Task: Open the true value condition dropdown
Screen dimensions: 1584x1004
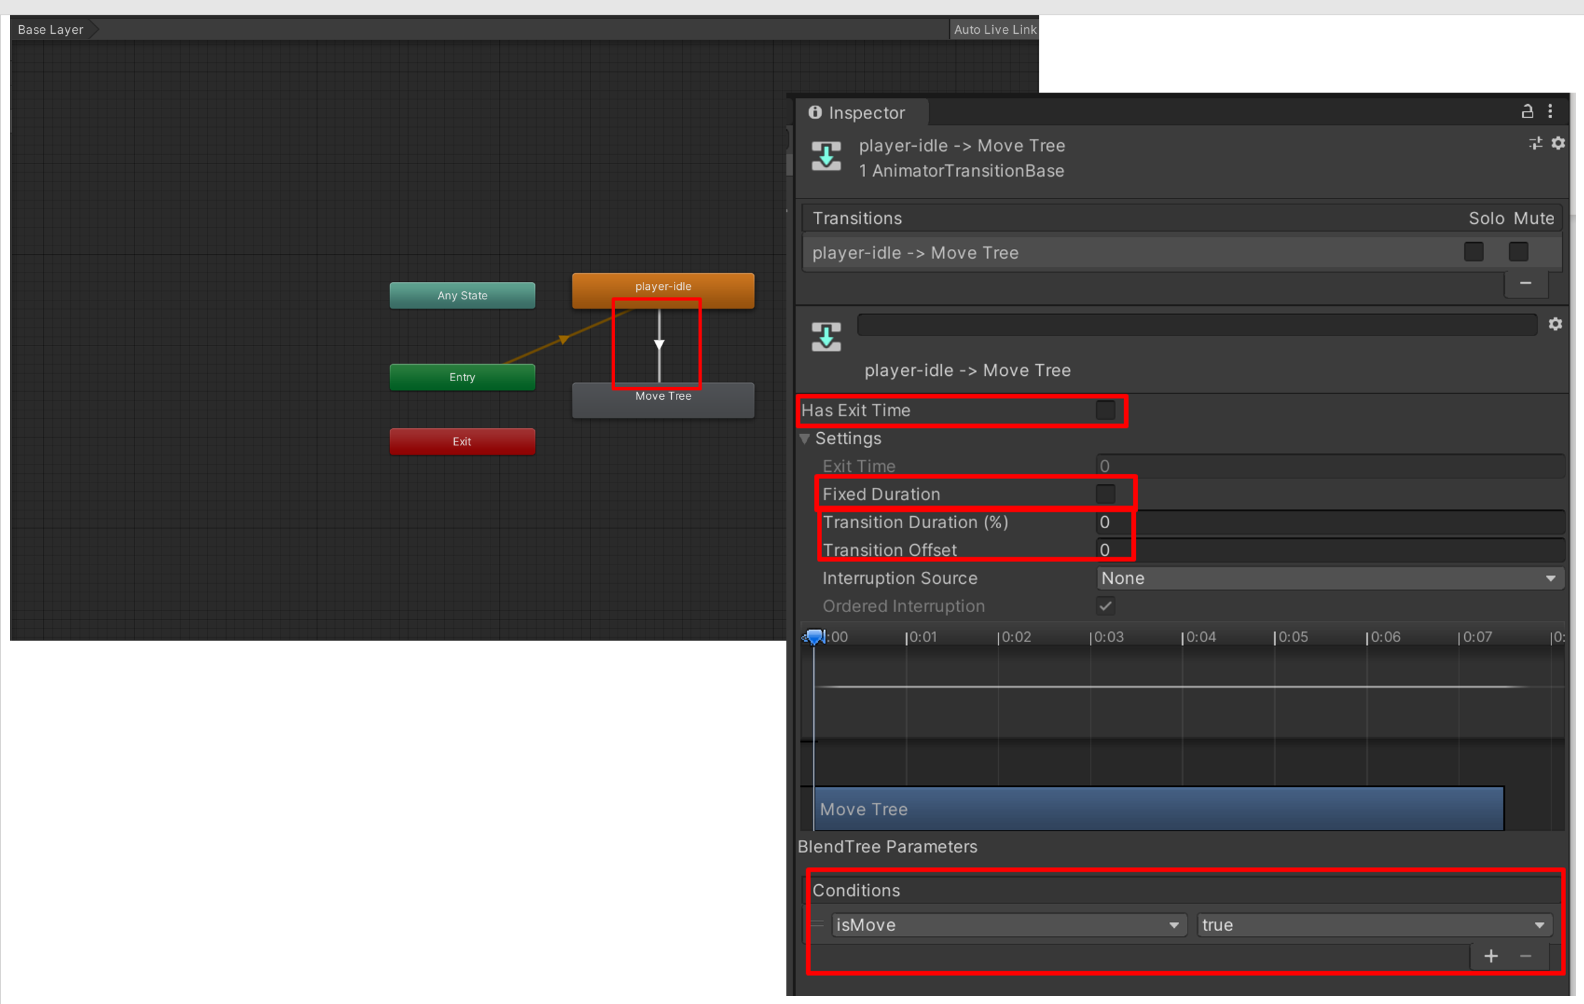Action: click(1373, 925)
